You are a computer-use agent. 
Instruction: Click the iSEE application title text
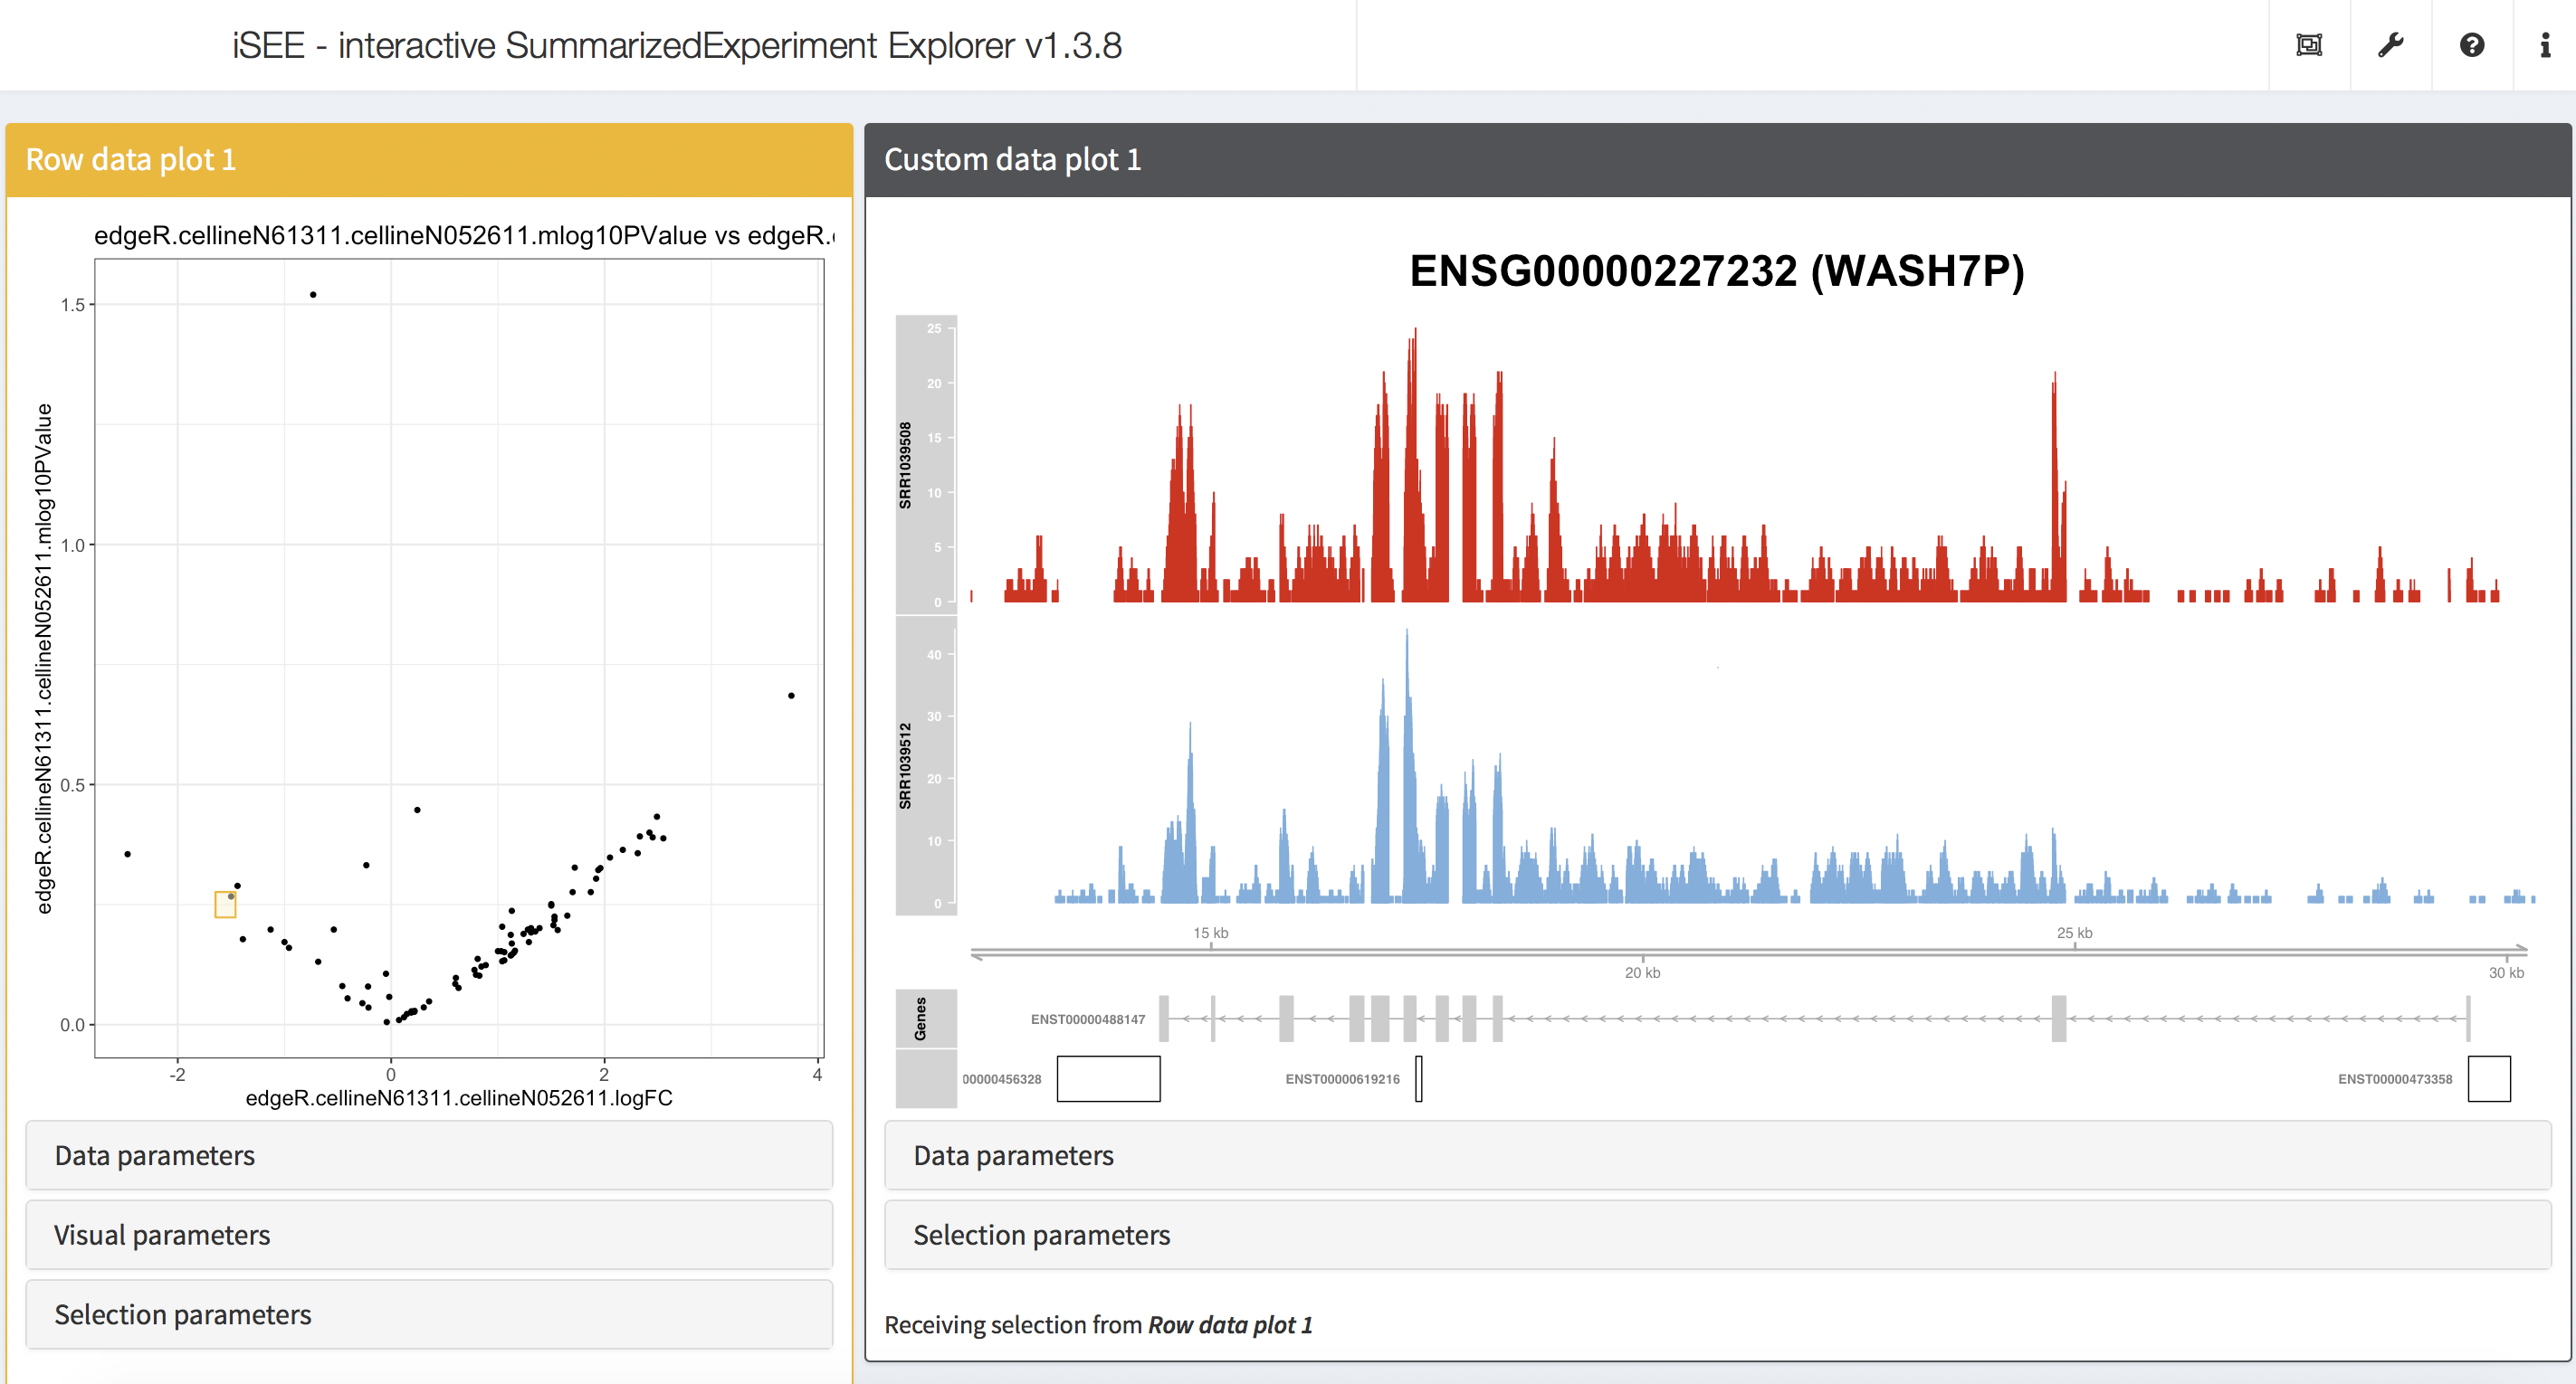(677, 46)
